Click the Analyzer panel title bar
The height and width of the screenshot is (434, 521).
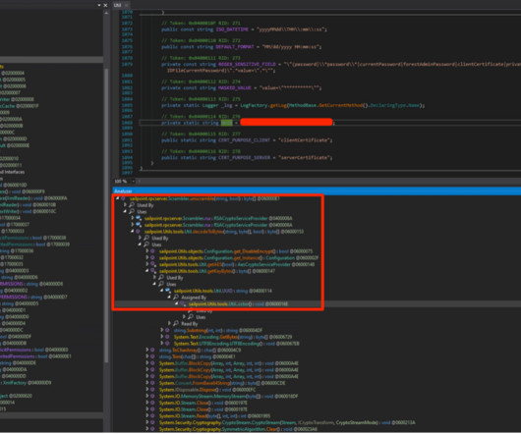tap(317, 191)
